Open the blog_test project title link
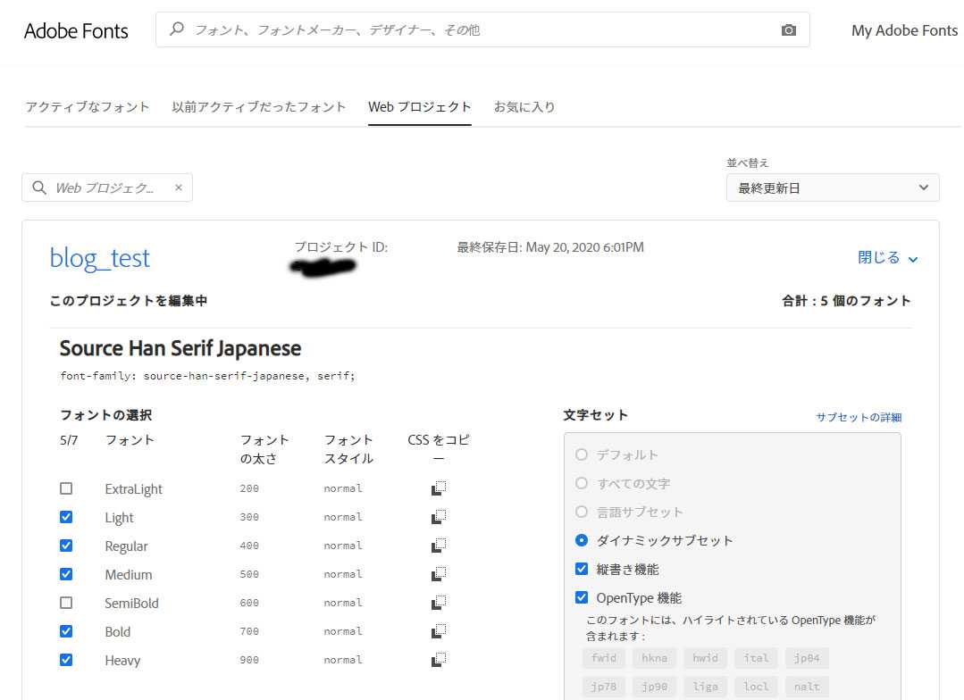The image size is (964, 700). tap(100, 258)
